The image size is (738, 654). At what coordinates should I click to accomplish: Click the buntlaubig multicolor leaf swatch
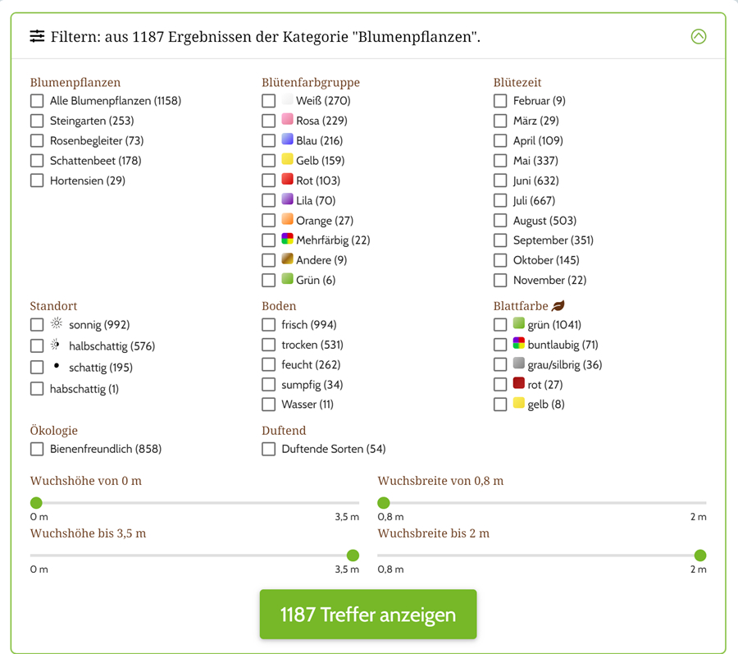[x=518, y=344]
